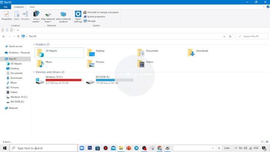Open the Windows Start menu
Viewport: 270px width, 152px height.
pyautogui.click(x=5, y=148)
